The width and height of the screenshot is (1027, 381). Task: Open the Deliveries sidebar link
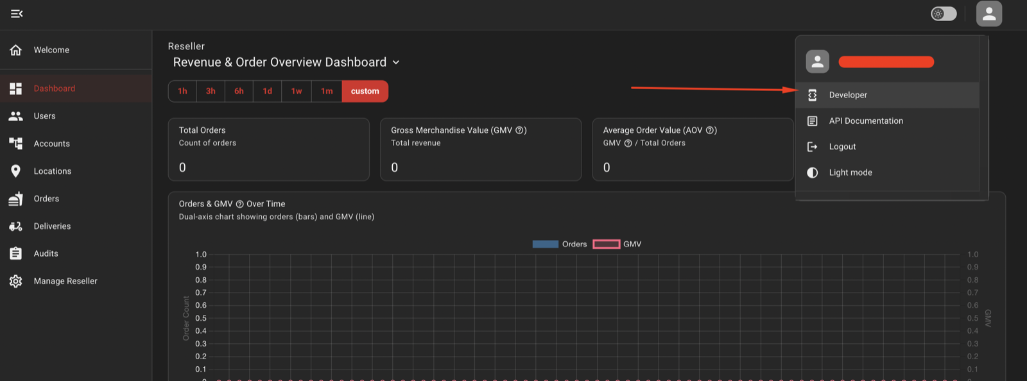click(x=76, y=226)
